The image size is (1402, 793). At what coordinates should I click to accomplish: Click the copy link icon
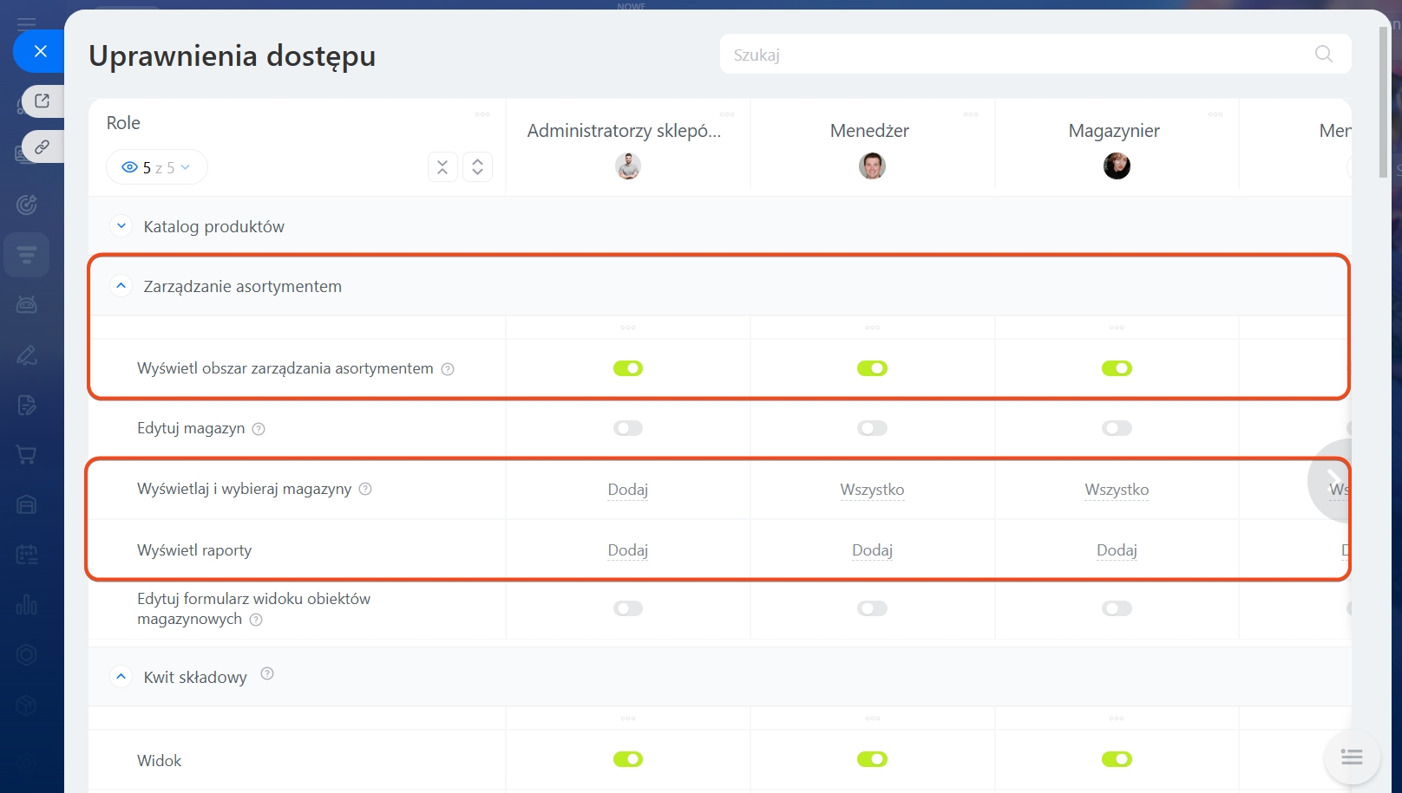[x=42, y=146]
